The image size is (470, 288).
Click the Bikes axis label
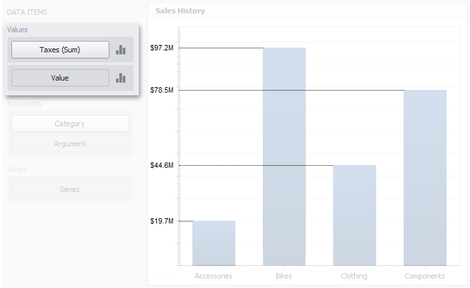point(284,276)
